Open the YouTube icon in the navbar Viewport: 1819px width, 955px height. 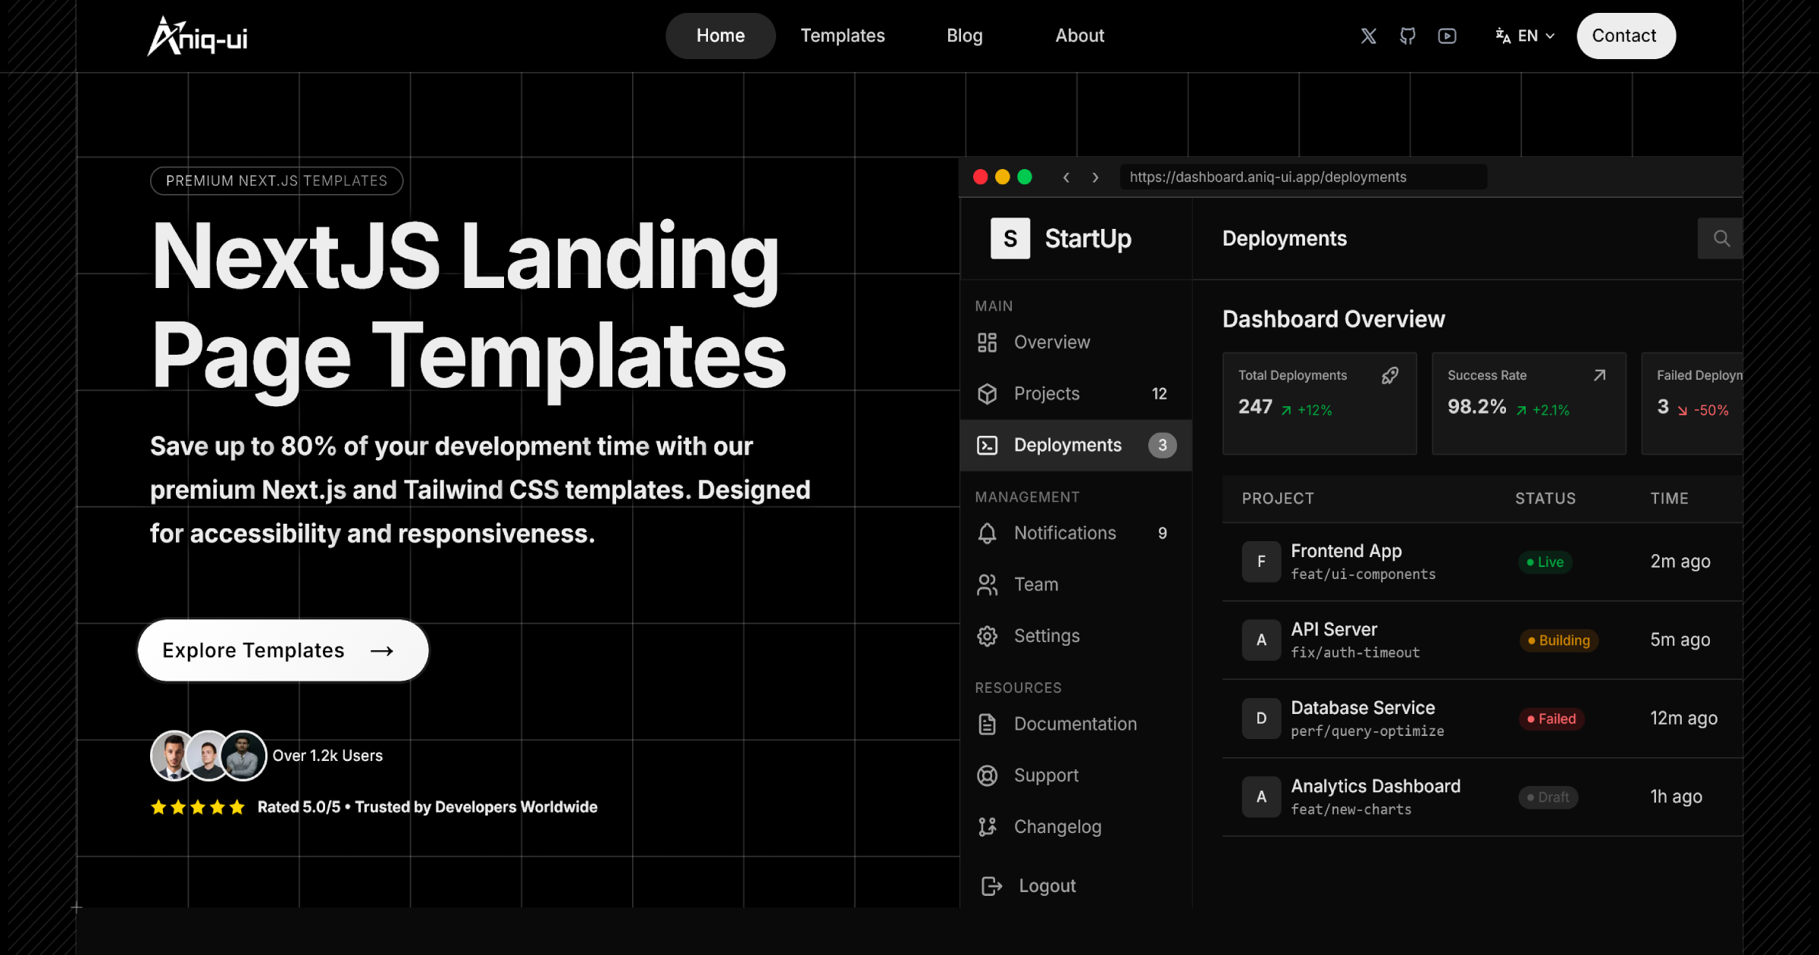tap(1447, 36)
